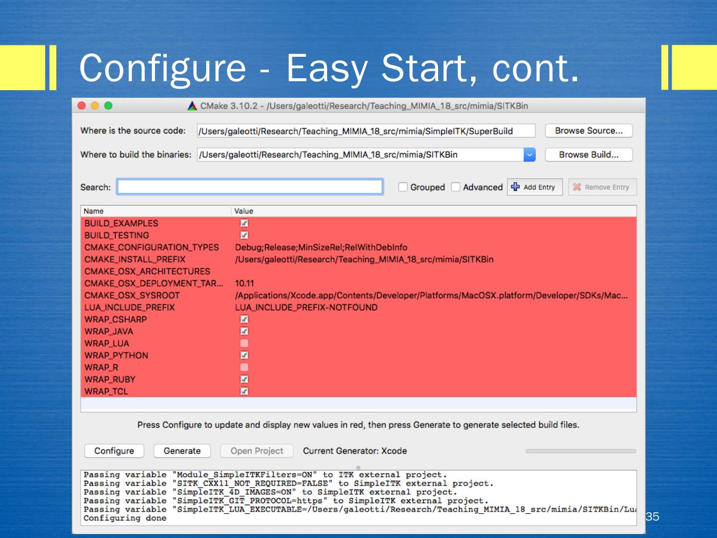
Task: Open the build binaries path dropdown
Action: click(x=529, y=155)
